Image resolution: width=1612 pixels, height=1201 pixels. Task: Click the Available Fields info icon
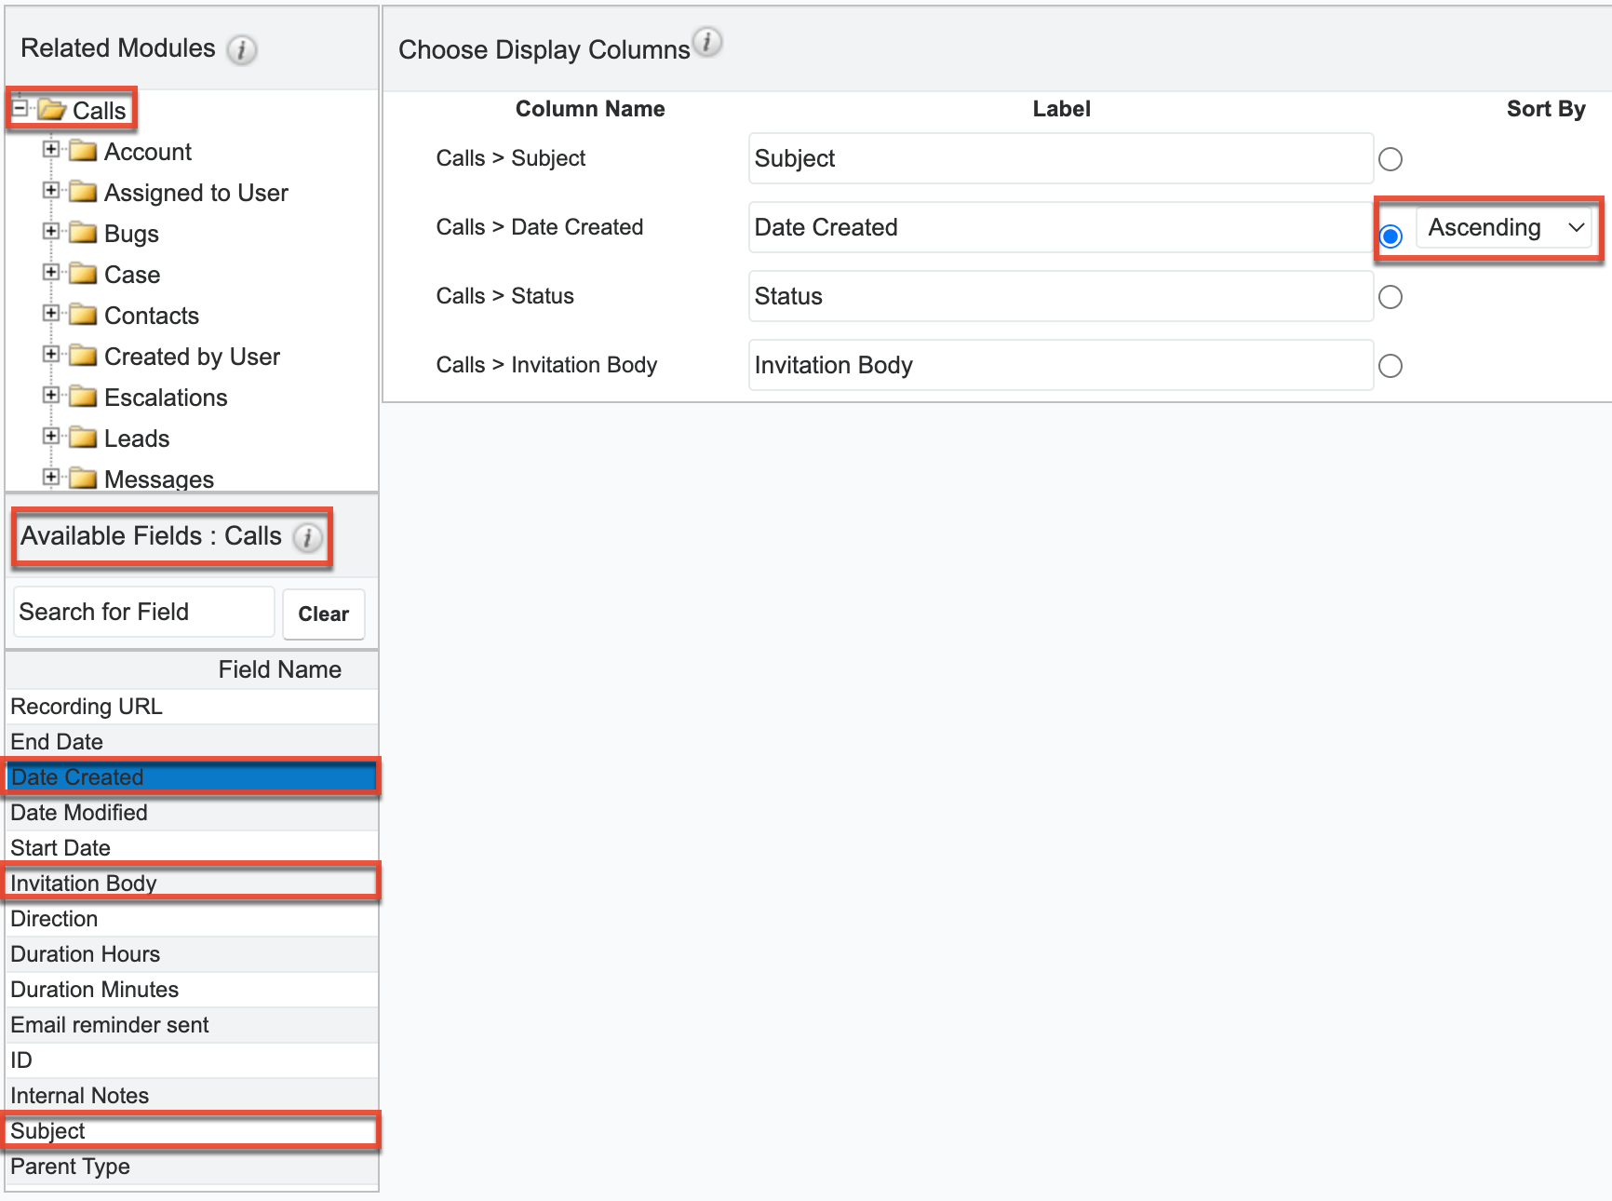(307, 537)
